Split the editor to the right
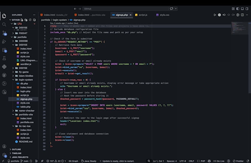Viewport: 251px width, 163px height. point(243,15)
